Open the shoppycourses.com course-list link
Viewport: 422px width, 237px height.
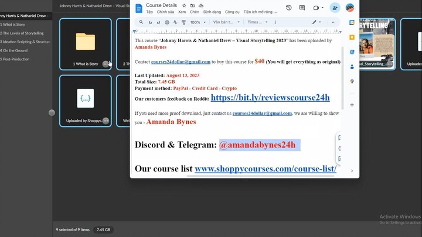(266, 169)
